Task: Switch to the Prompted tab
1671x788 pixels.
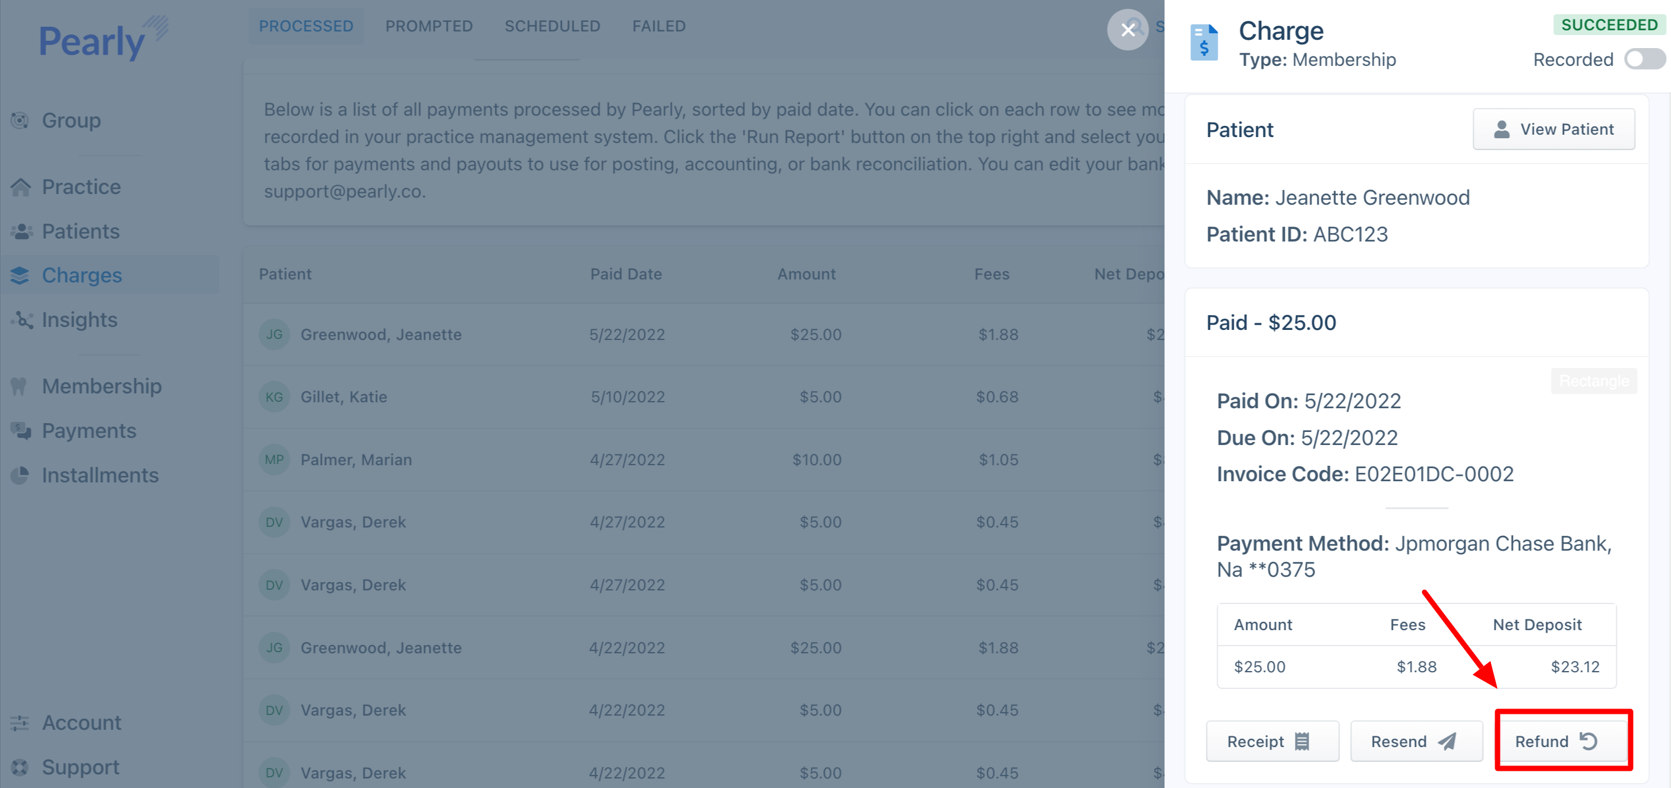Action: click(x=429, y=26)
